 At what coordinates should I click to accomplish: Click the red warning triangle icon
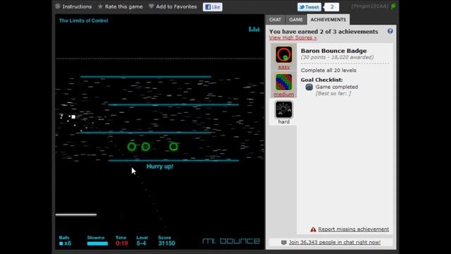coord(313,229)
